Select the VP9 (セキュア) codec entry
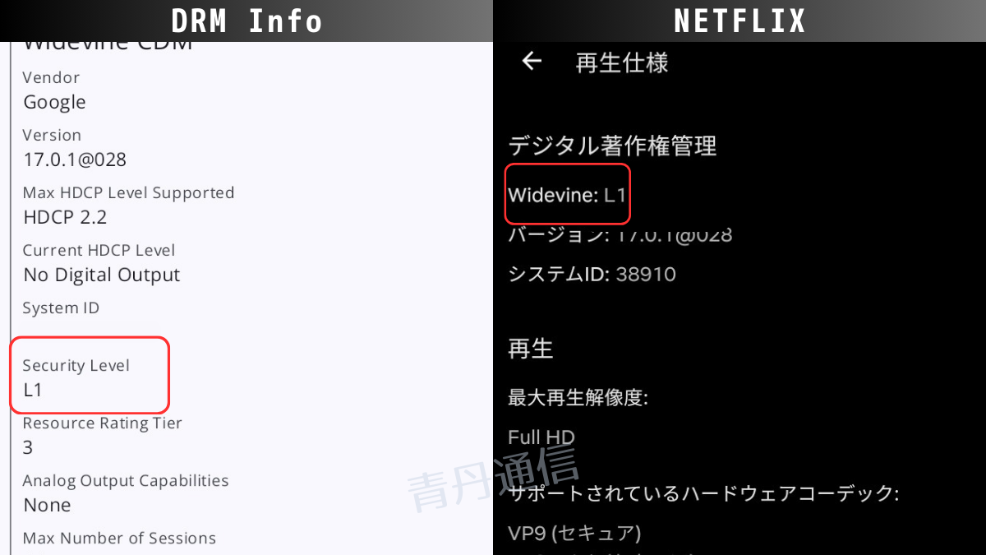The height and width of the screenshot is (555, 986). [574, 534]
